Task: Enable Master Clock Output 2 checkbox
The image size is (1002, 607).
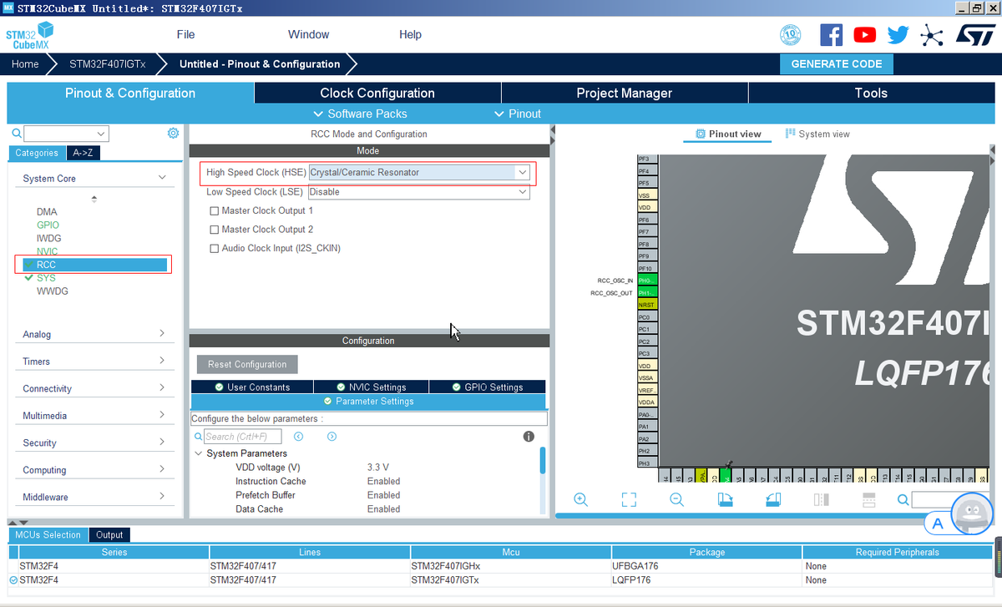Action: point(215,230)
